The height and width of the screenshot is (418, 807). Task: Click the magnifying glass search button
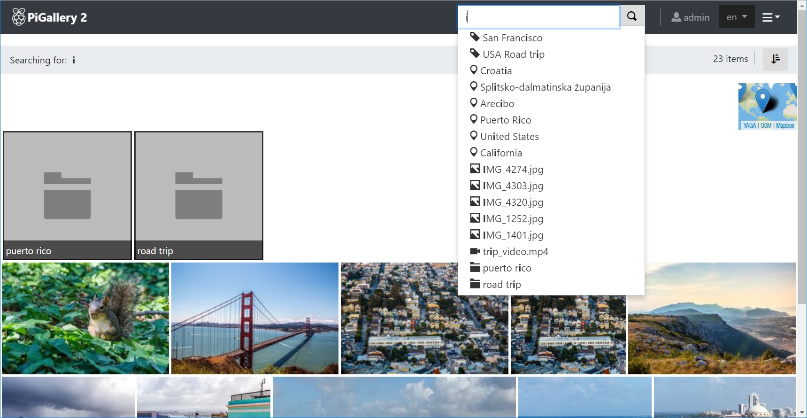pyautogui.click(x=632, y=17)
